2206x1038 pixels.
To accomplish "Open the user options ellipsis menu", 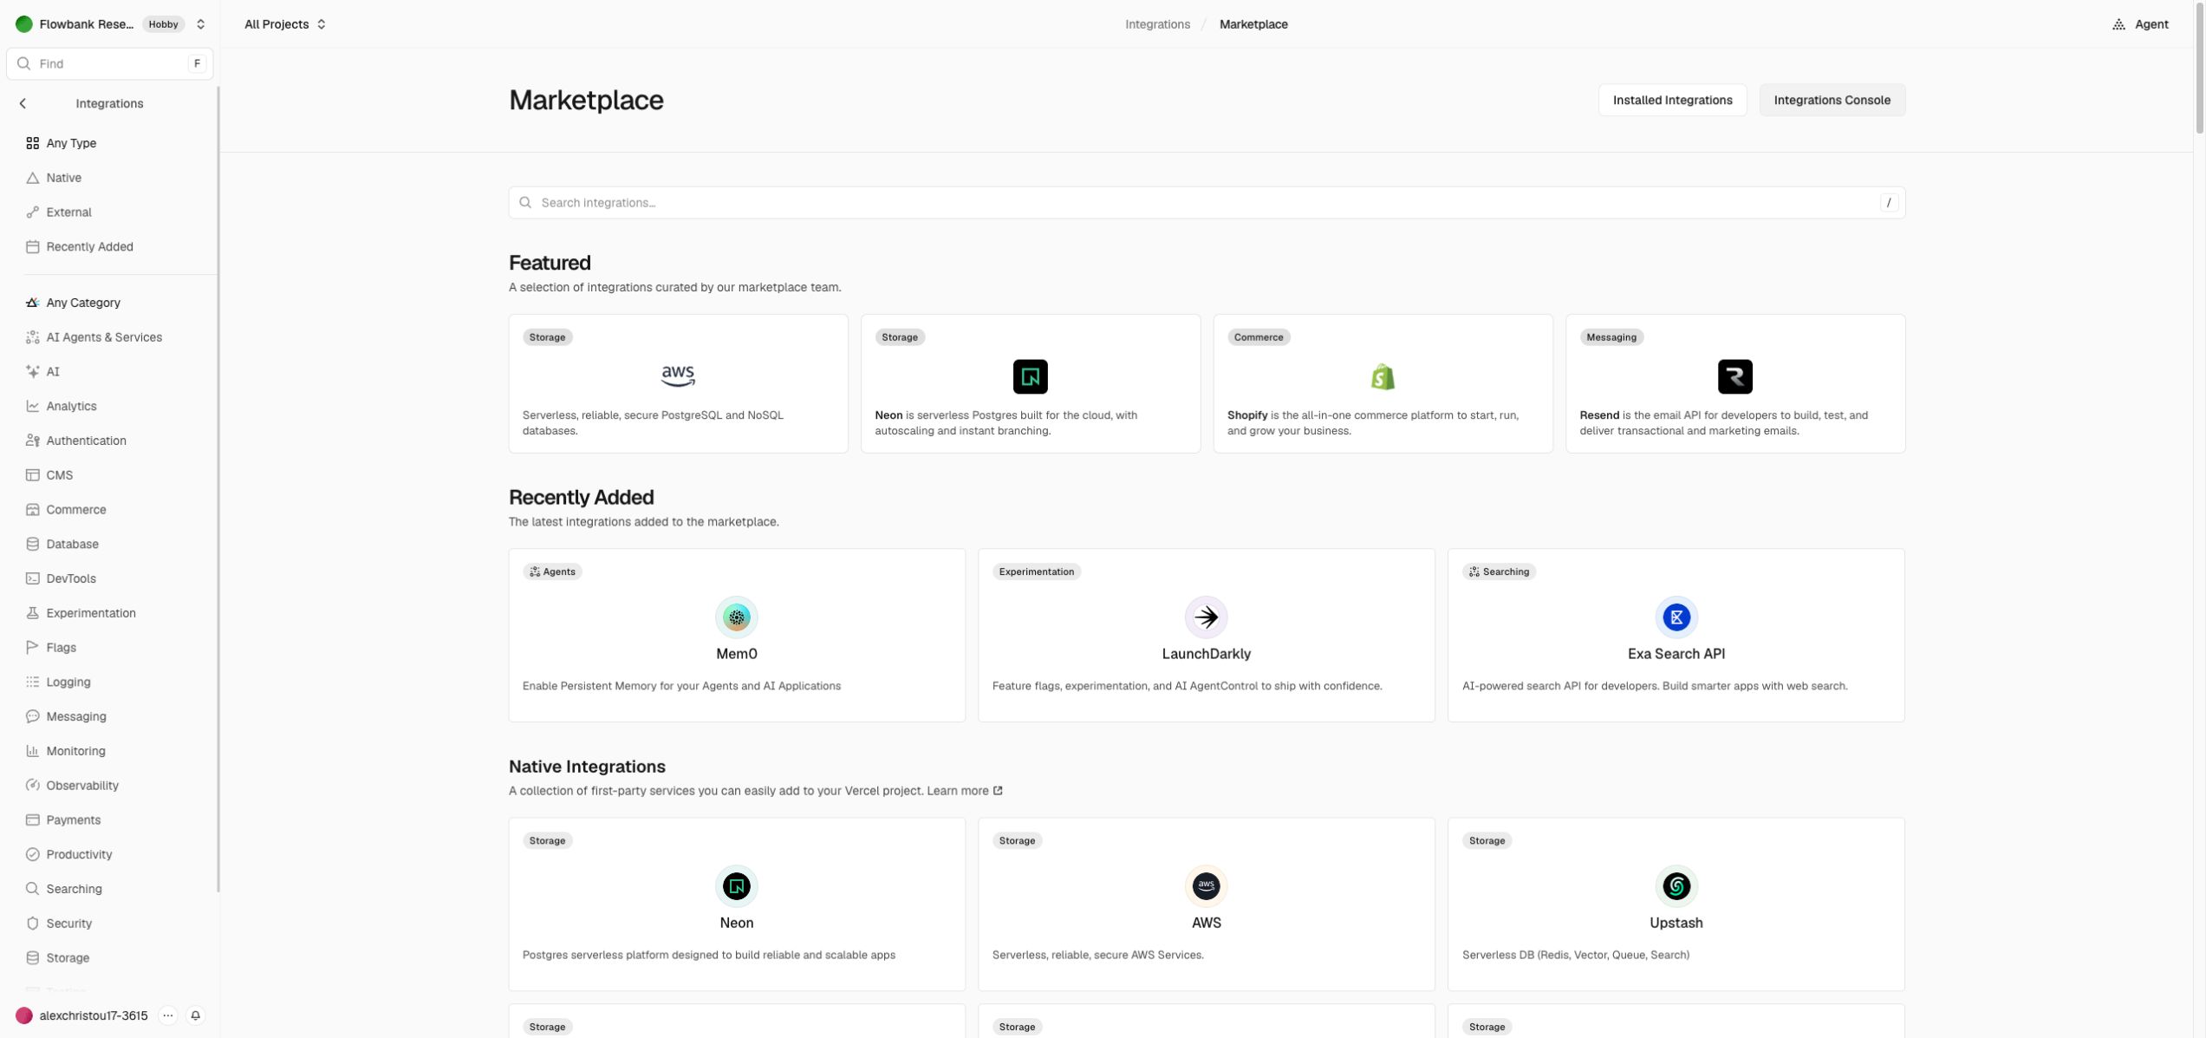I will pyautogui.click(x=168, y=1015).
